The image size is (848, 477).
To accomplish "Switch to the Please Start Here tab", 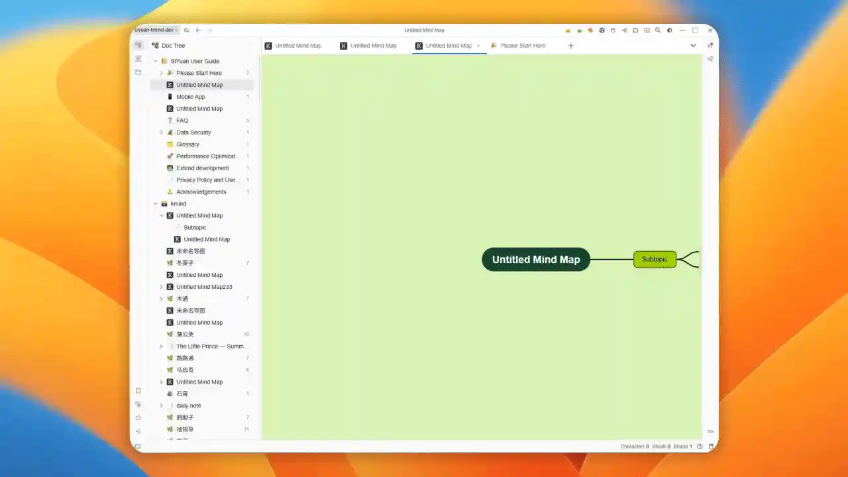I will pos(518,46).
